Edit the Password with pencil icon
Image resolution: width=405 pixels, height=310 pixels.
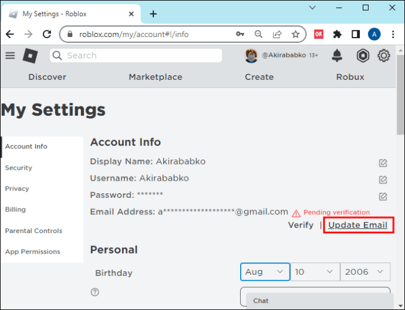pyautogui.click(x=383, y=196)
